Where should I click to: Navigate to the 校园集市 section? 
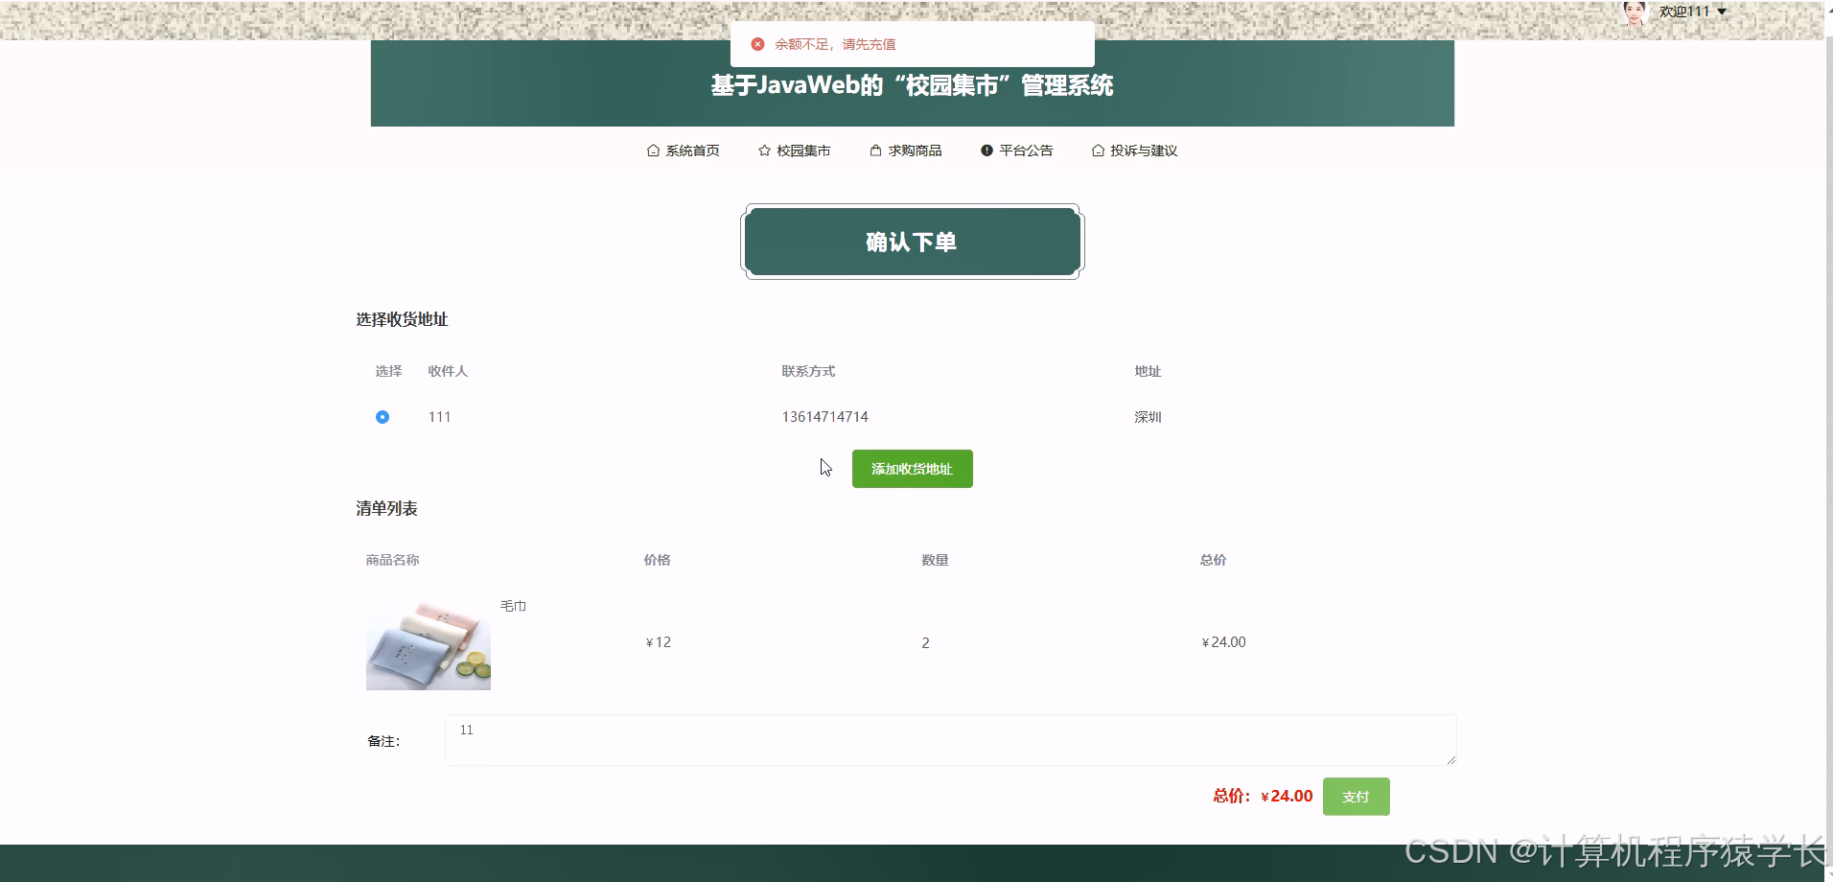pyautogui.click(x=803, y=150)
